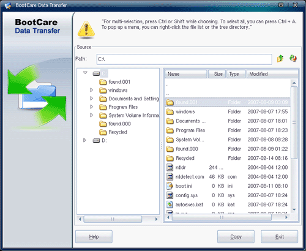Select the Documents ... row in file list
The height and width of the screenshot is (251, 306).
point(228,121)
